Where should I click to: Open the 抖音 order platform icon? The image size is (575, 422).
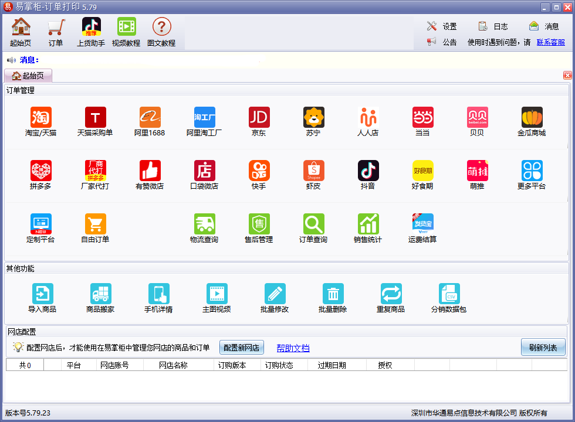click(368, 175)
